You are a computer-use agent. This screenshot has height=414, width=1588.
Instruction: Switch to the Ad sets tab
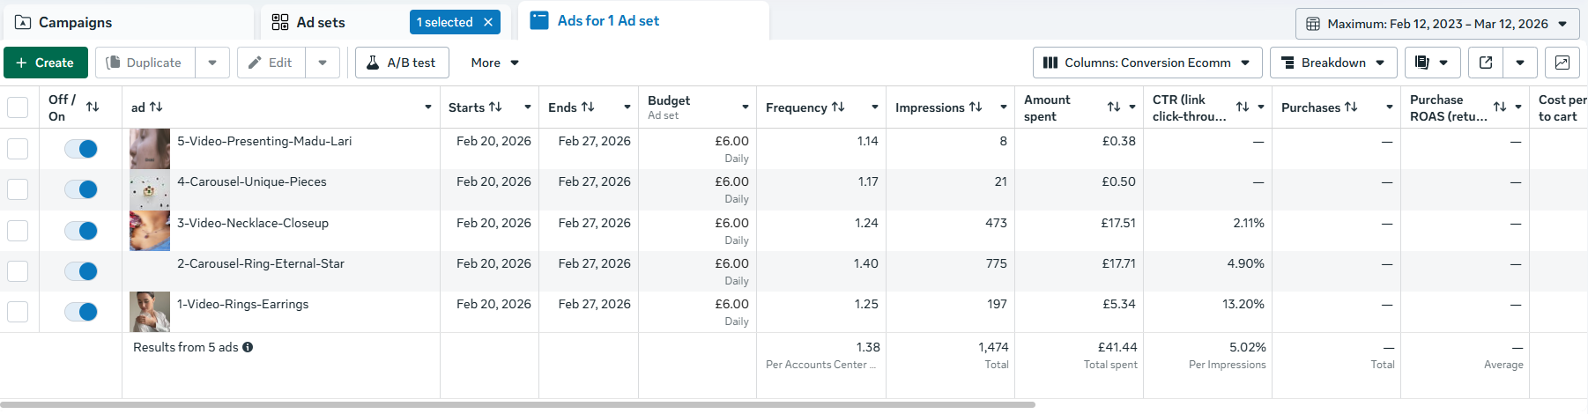click(x=321, y=22)
